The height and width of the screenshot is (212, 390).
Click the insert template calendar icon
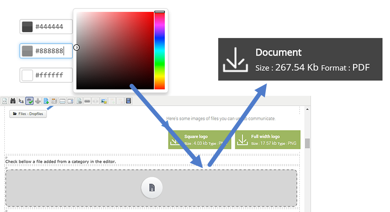(54, 101)
